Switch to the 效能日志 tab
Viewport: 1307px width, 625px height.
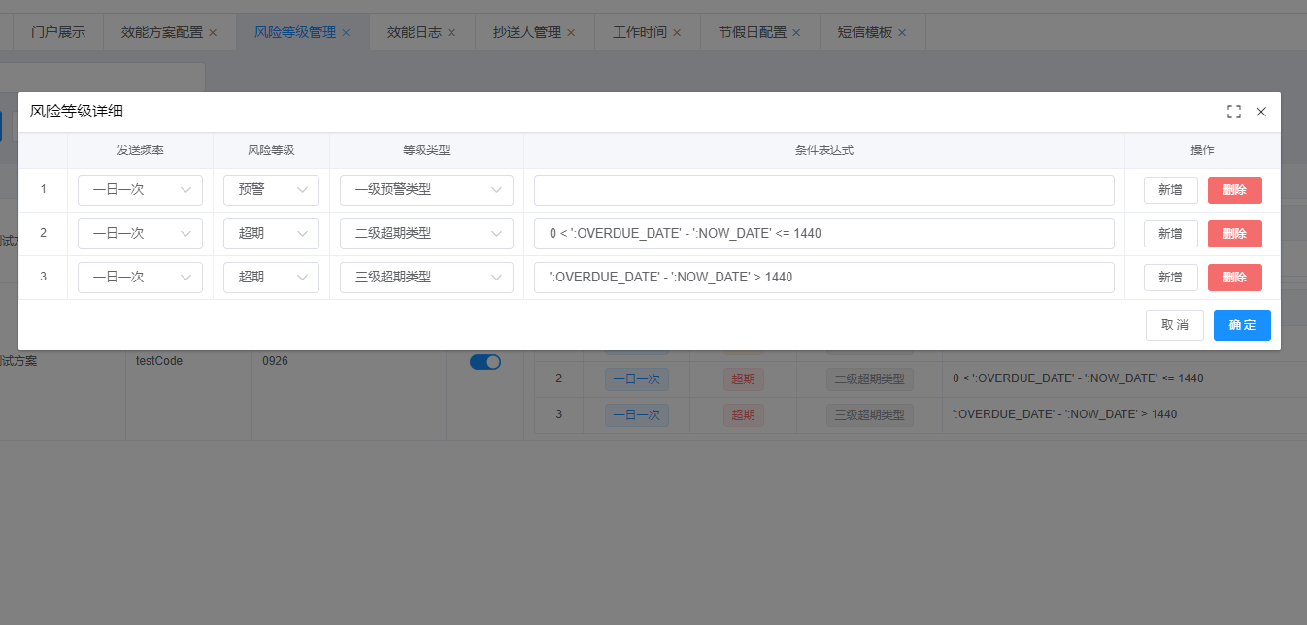[x=414, y=32]
